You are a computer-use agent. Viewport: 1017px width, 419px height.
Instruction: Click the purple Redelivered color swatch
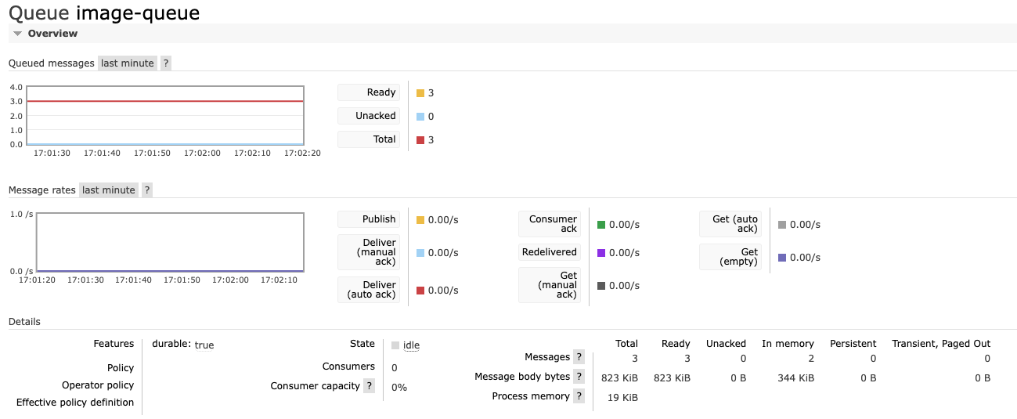[x=601, y=253]
